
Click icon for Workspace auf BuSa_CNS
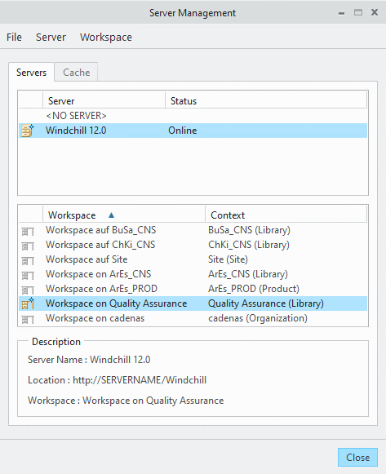coord(28,231)
